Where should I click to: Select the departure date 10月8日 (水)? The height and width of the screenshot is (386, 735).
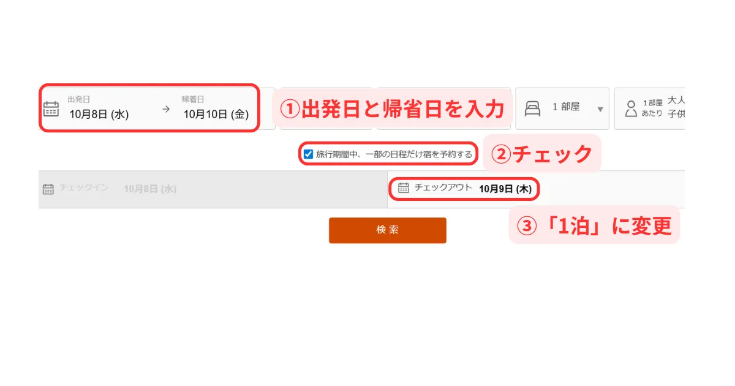click(x=99, y=114)
